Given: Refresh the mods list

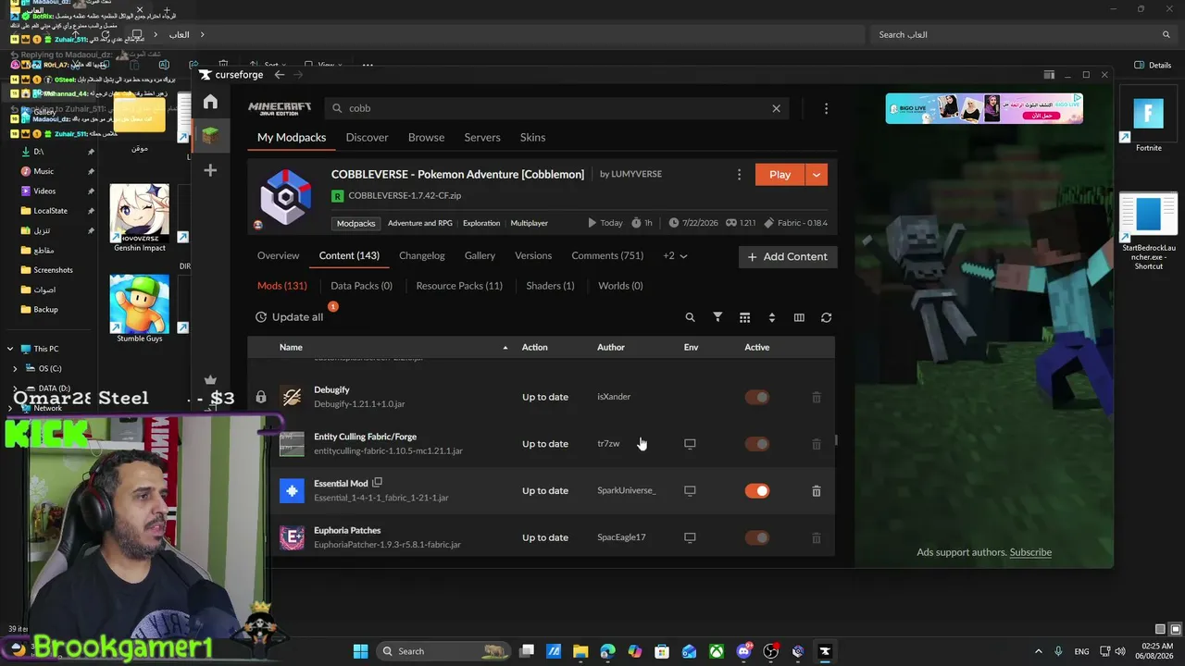Looking at the screenshot, I should [x=826, y=317].
